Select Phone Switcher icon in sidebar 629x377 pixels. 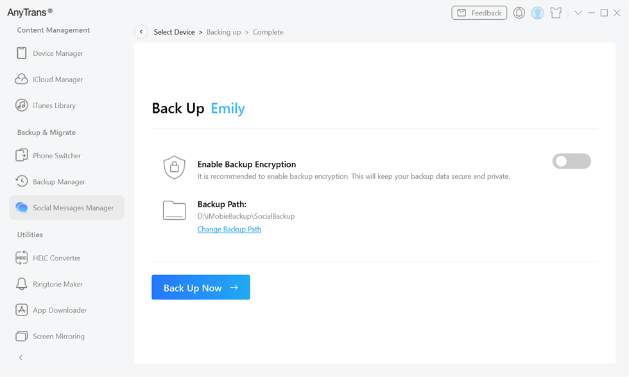pyautogui.click(x=22, y=156)
